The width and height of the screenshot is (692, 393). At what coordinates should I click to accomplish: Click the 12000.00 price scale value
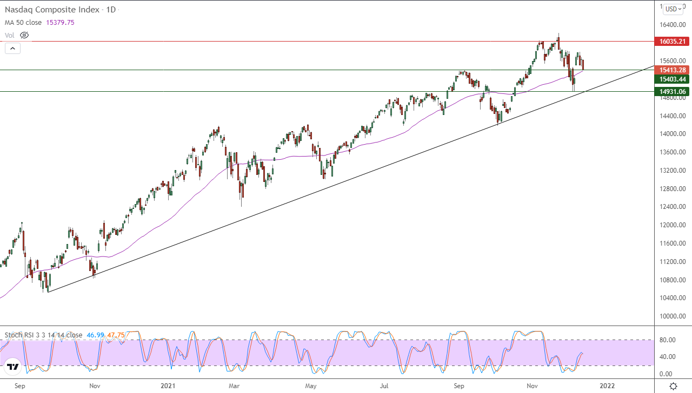pyautogui.click(x=673, y=225)
